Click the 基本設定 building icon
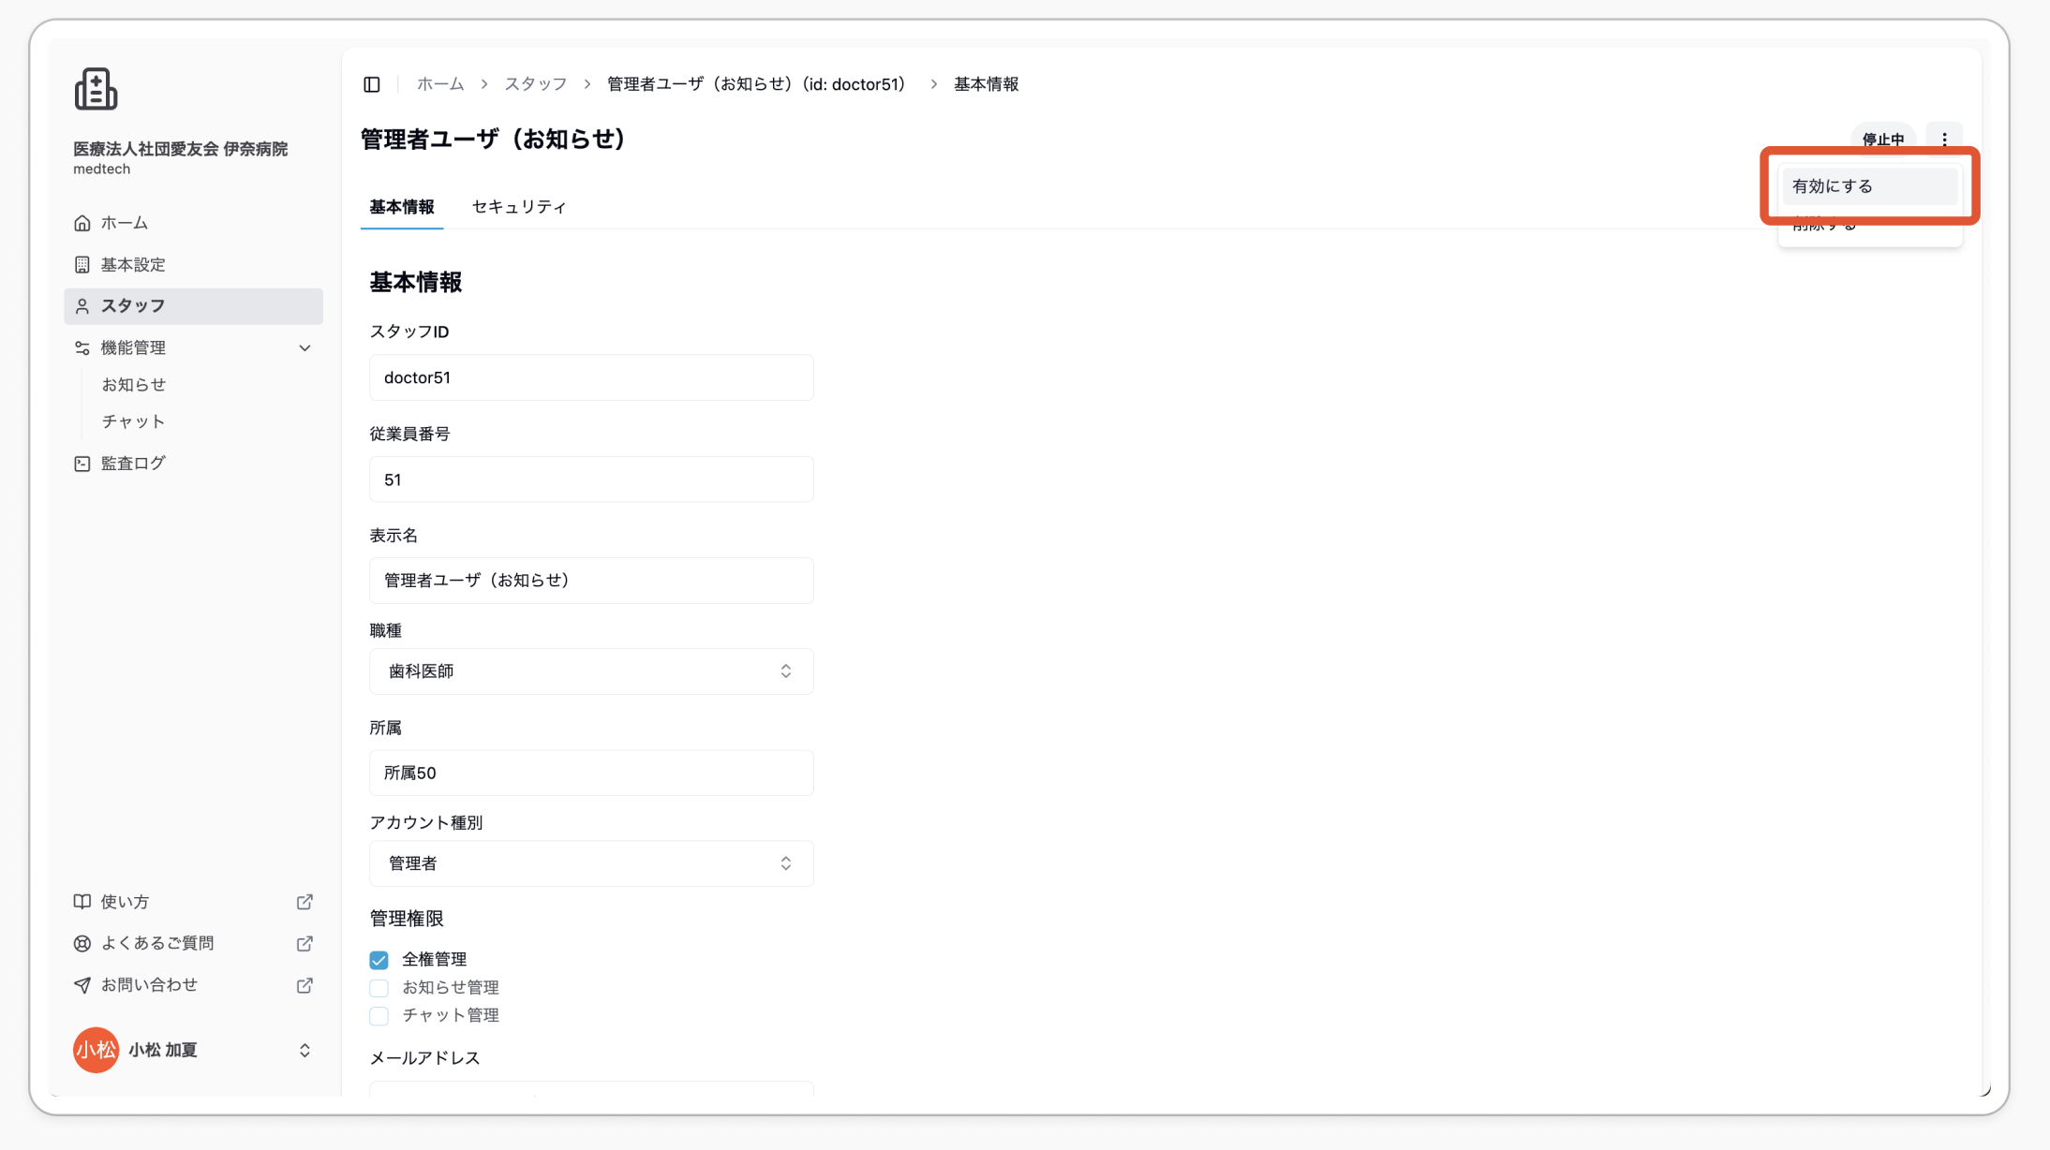The width and height of the screenshot is (2050, 1150). (82, 265)
